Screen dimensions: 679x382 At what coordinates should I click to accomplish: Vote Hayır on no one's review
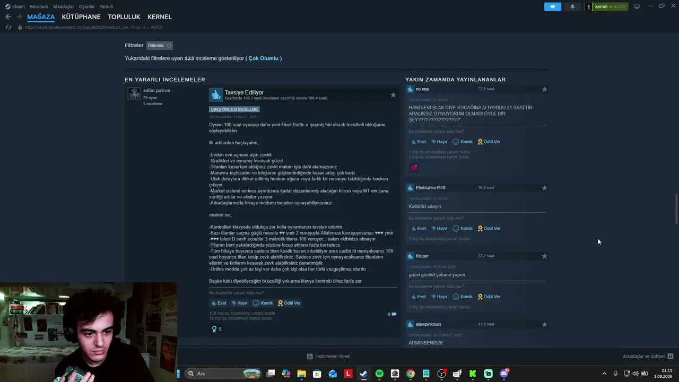click(x=439, y=142)
